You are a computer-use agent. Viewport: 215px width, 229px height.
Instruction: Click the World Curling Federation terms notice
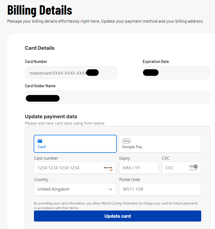click(116, 206)
